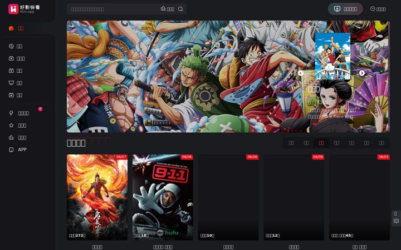This screenshot has height=250, width=401.
Task: Click the title under the fiery warrior poster
Action: pyautogui.click(x=97, y=247)
